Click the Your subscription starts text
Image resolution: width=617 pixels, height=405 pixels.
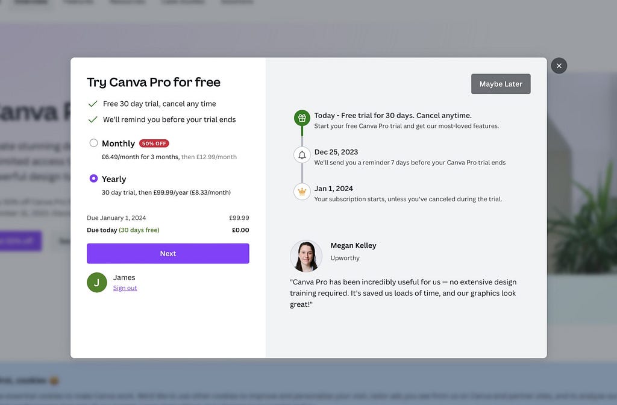408,199
